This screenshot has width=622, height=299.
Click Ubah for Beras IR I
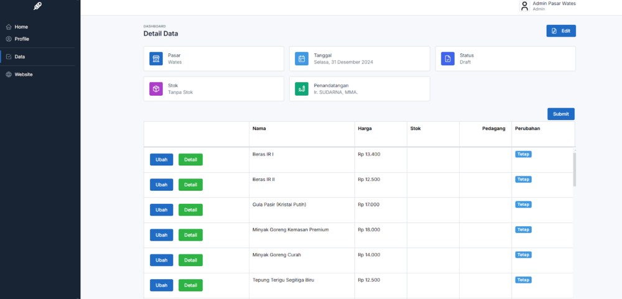click(162, 160)
